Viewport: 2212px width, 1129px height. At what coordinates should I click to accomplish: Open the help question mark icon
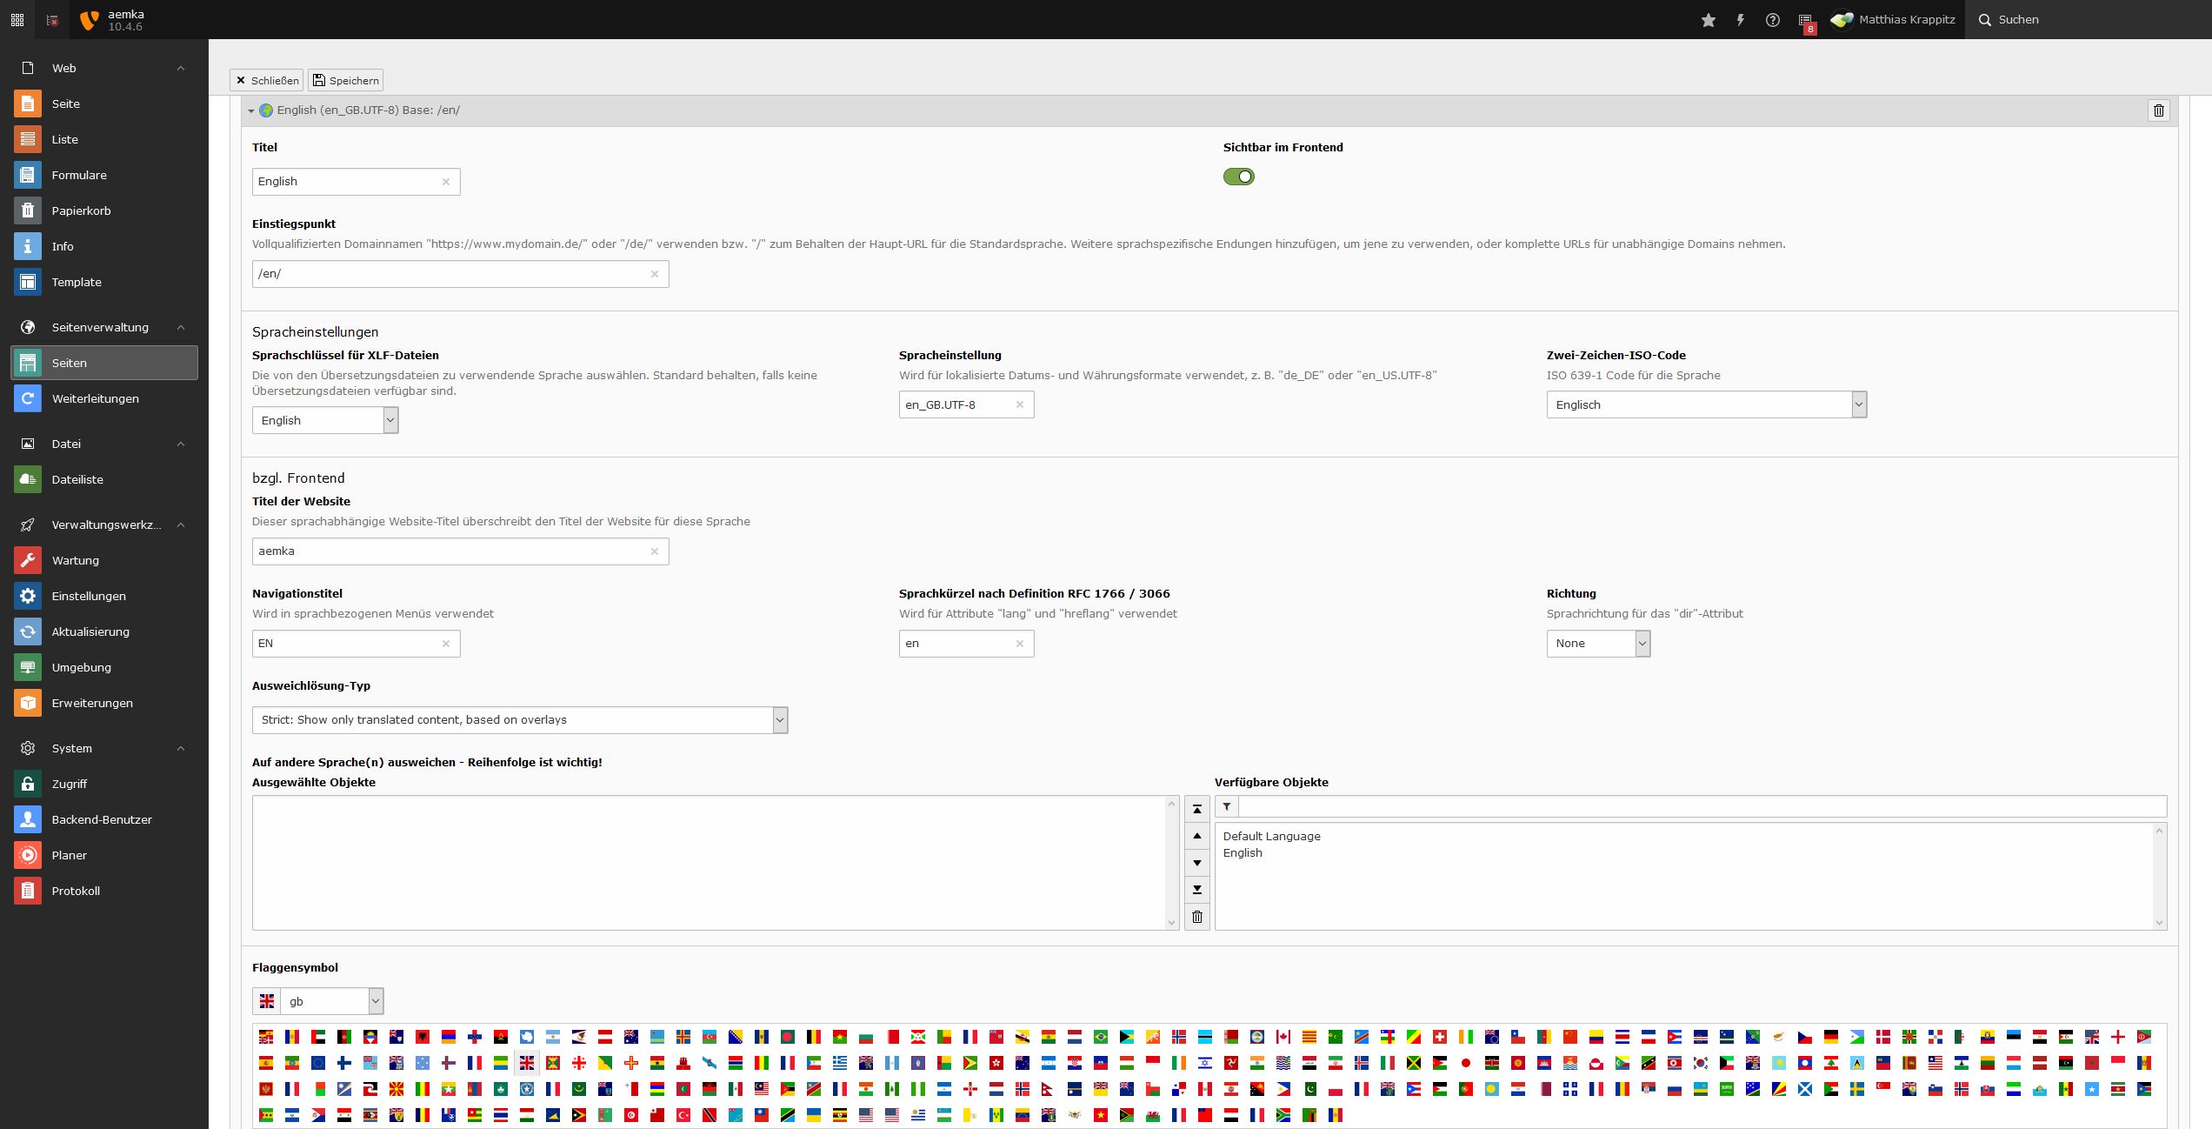pos(1772,20)
